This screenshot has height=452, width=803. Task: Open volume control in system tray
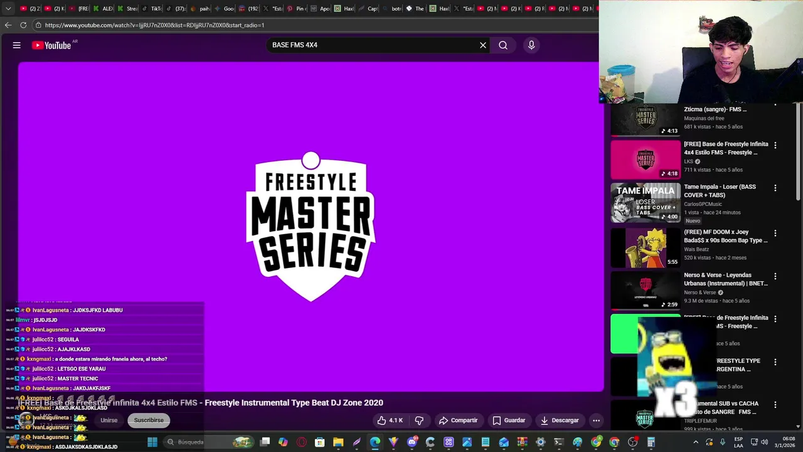point(765,442)
